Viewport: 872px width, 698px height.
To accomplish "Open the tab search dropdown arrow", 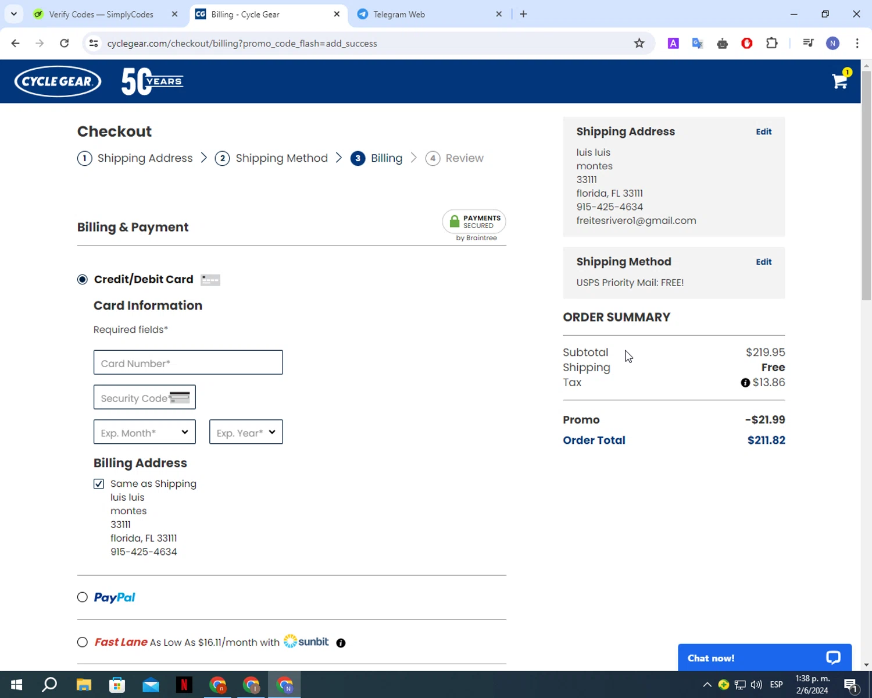I will [x=14, y=14].
